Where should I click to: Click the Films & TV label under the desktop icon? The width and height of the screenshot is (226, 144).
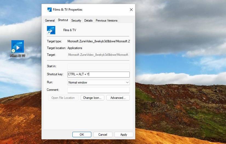pyautogui.click(x=18, y=56)
